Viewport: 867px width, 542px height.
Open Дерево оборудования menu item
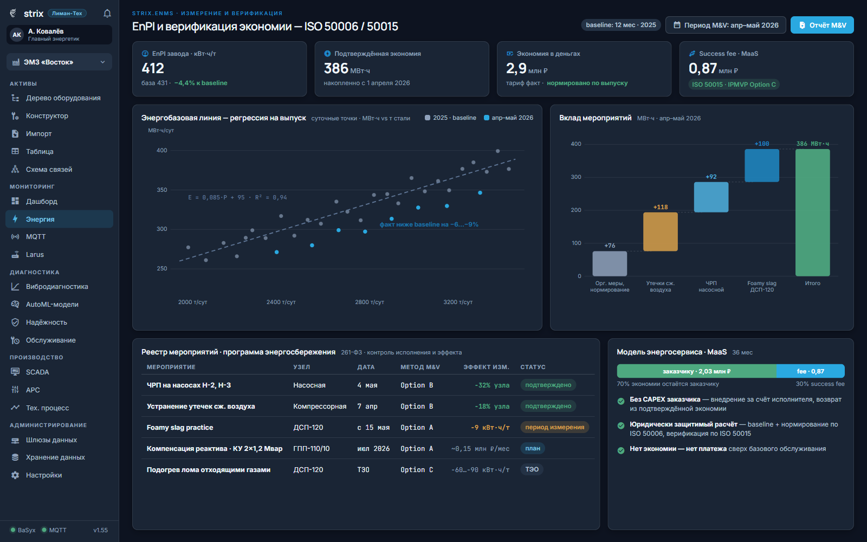(x=59, y=98)
